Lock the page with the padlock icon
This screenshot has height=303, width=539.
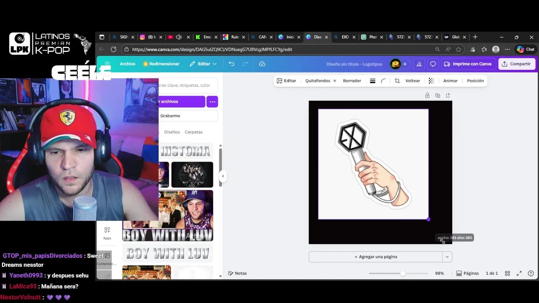tap(427, 96)
